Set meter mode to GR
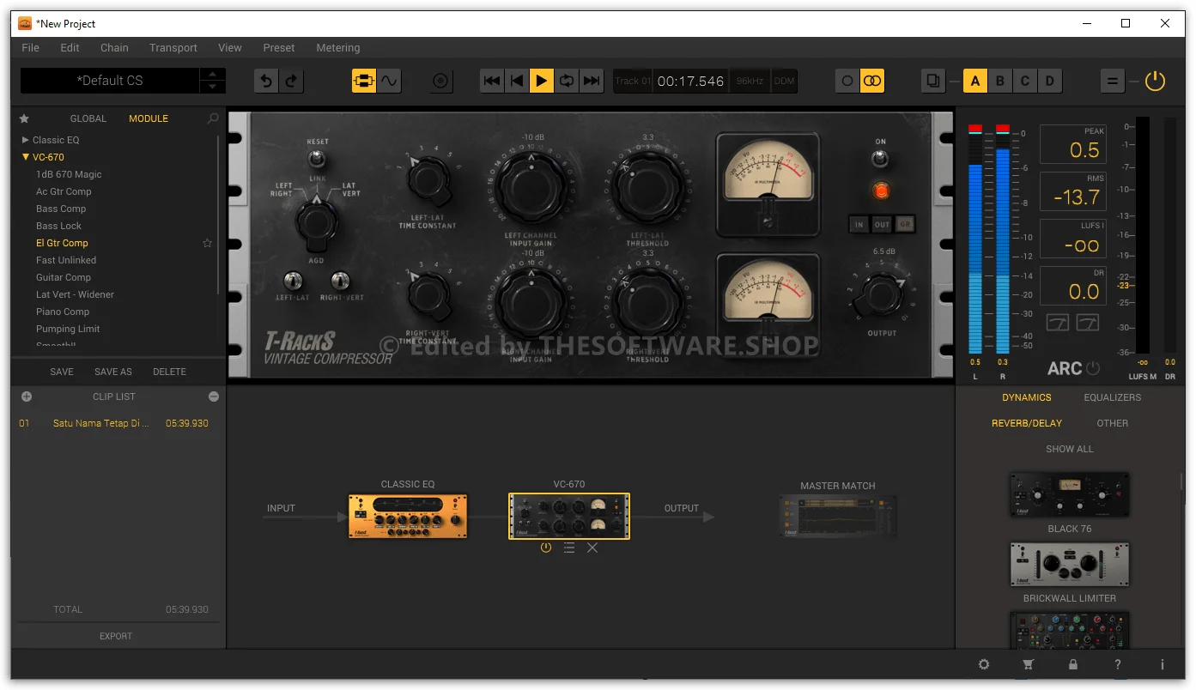Screen dimensions: 1196x690 coord(905,225)
